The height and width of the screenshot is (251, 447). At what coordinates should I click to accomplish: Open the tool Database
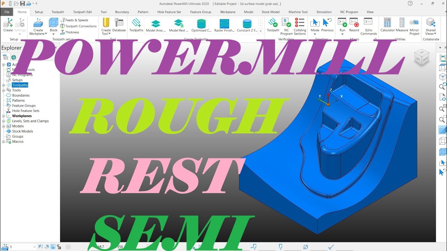119,25
